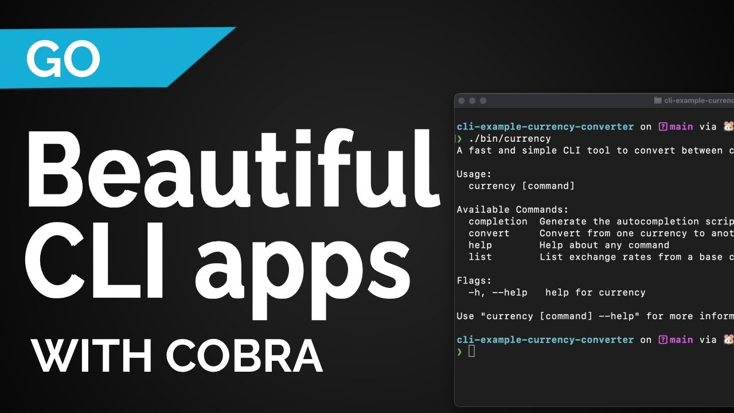Zoom the terminal using the third title-bar dot
This screenshot has height=413, width=734.
[483, 101]
